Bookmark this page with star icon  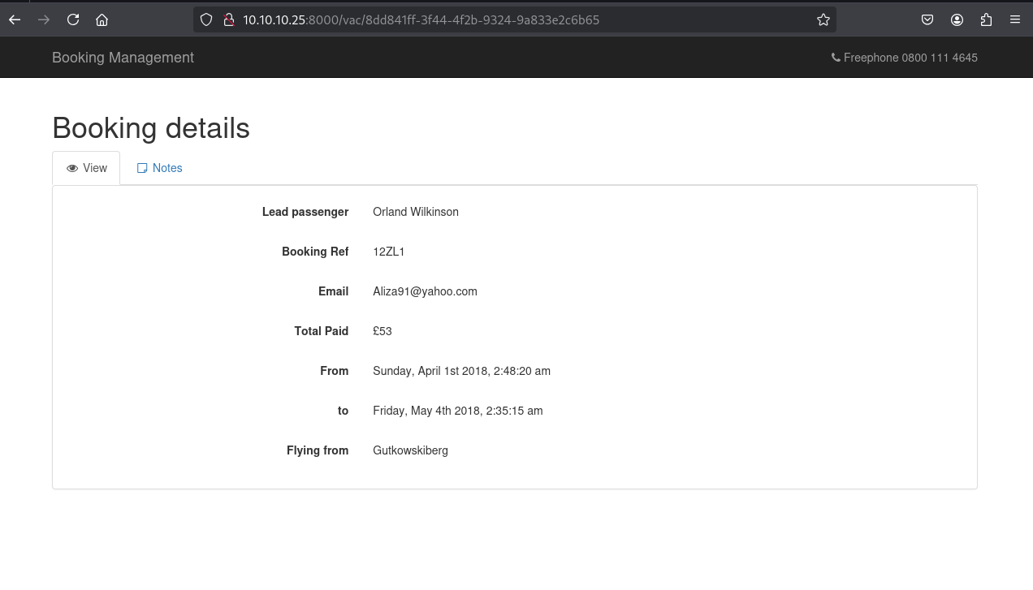(x=823, y=19)
